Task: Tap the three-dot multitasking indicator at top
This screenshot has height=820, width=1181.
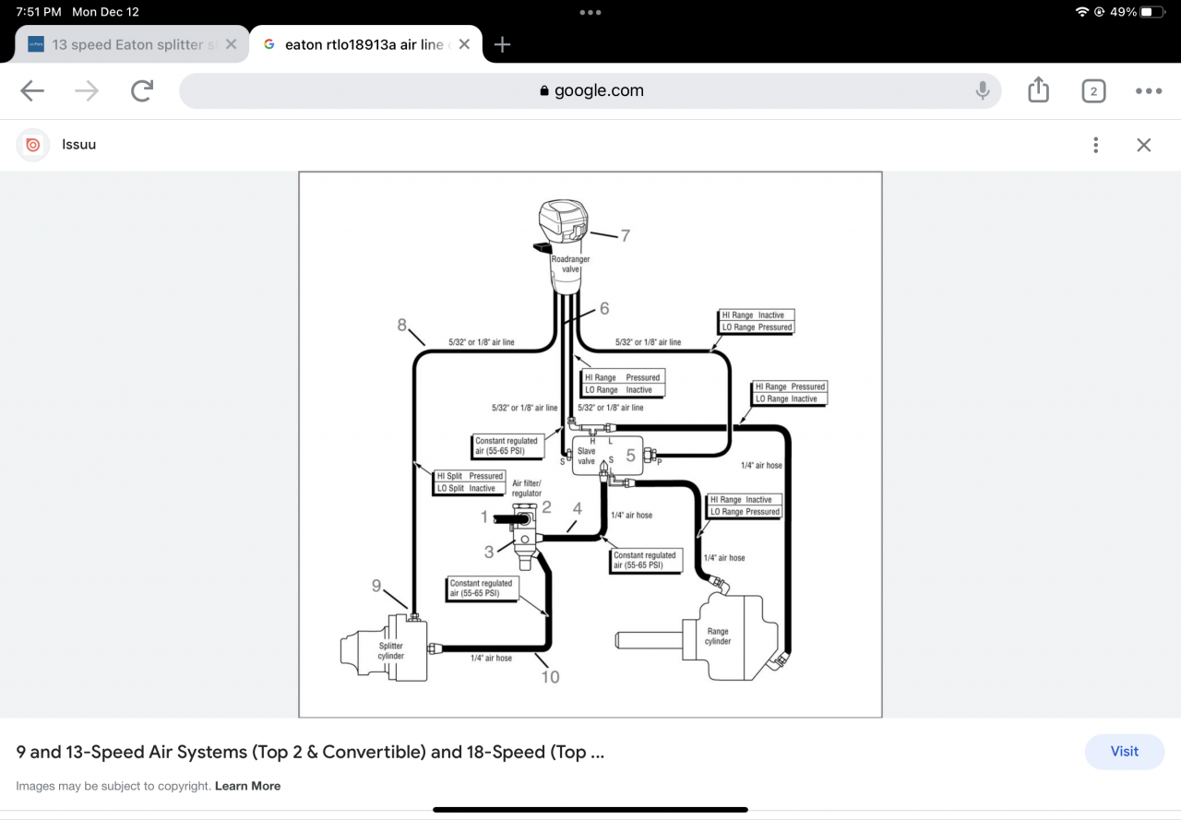Action: tap(590, 12)
